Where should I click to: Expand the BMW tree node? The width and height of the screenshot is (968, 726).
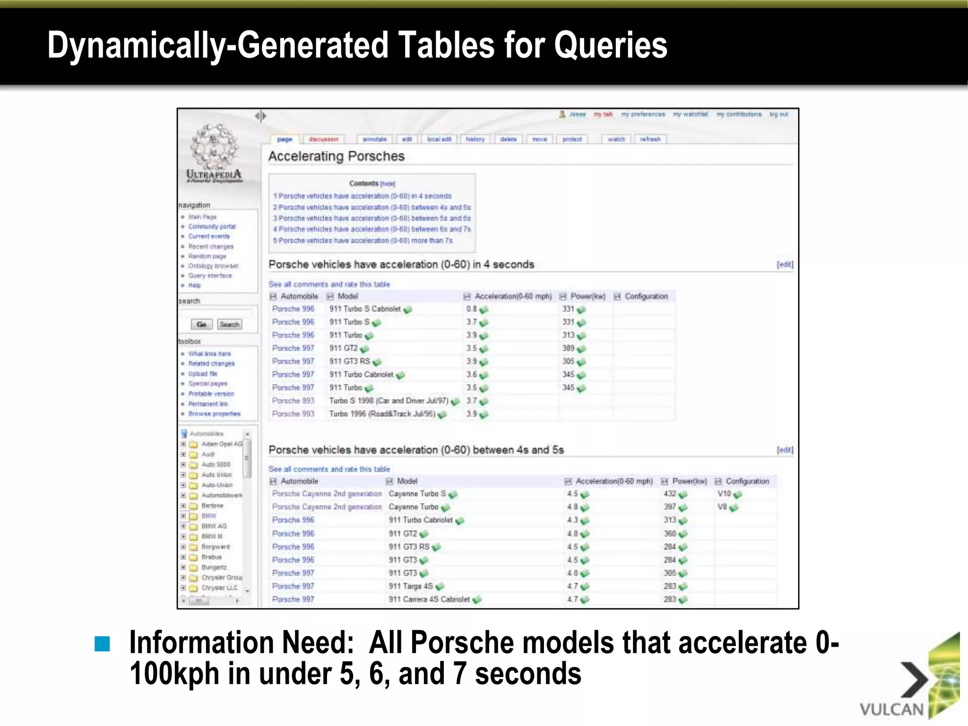183,516
